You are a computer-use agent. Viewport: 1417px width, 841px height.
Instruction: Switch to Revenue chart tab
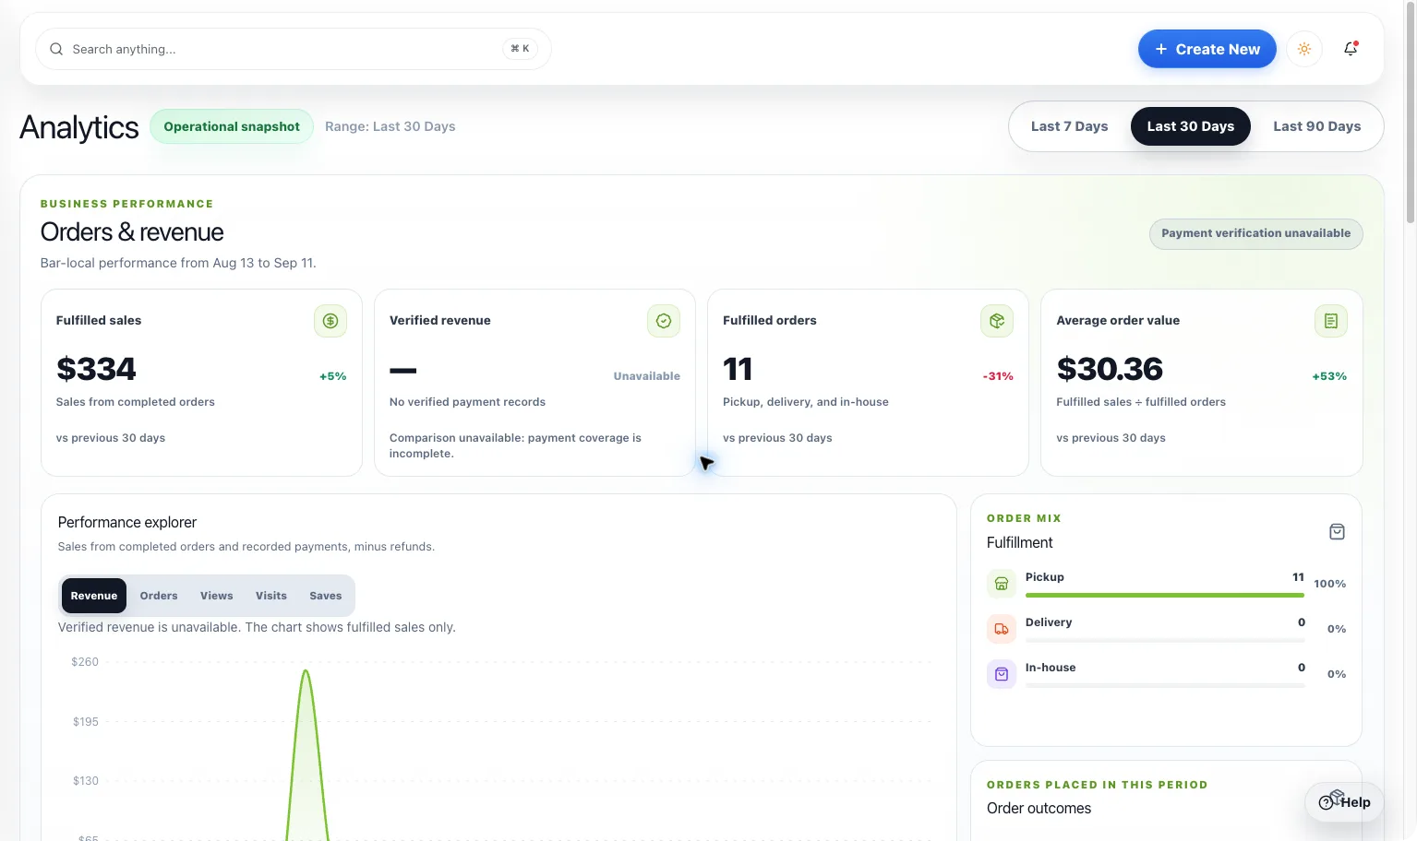tap(94, 596)
